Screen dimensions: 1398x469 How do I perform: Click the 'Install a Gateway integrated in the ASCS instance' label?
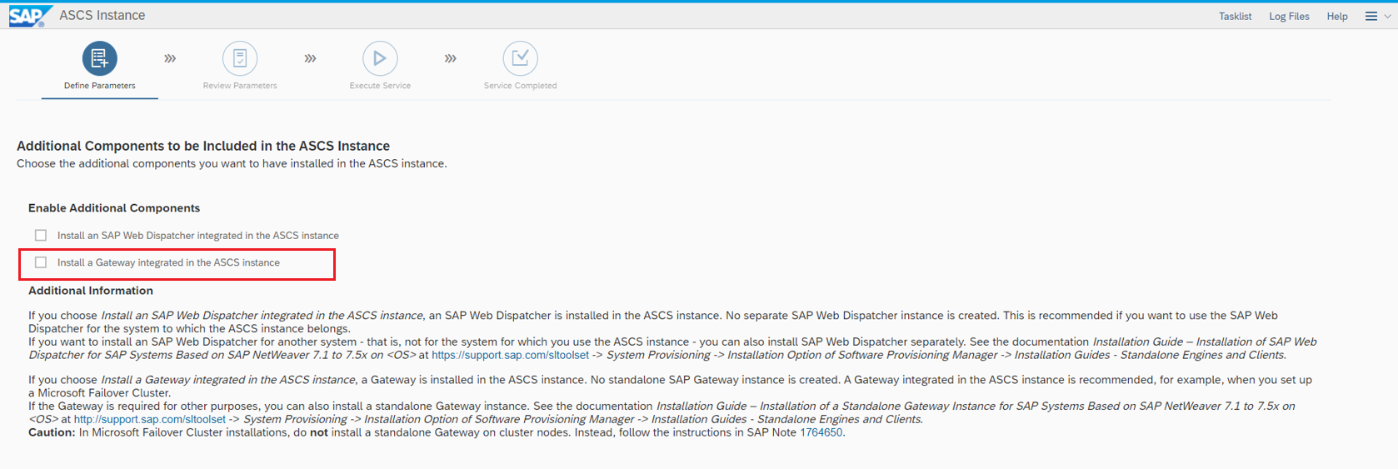point(168,262)
